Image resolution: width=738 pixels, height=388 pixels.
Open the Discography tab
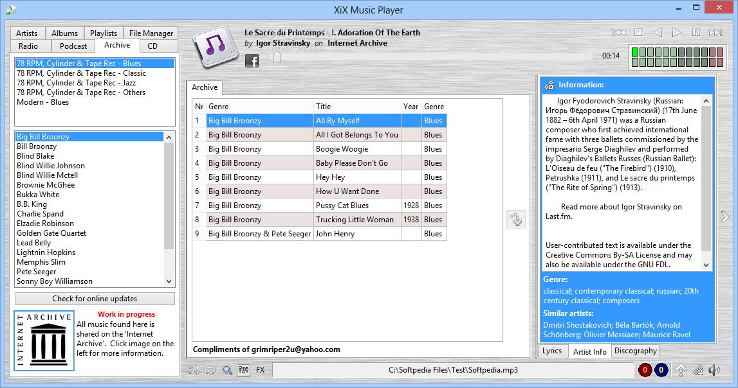tap(636, 351)
